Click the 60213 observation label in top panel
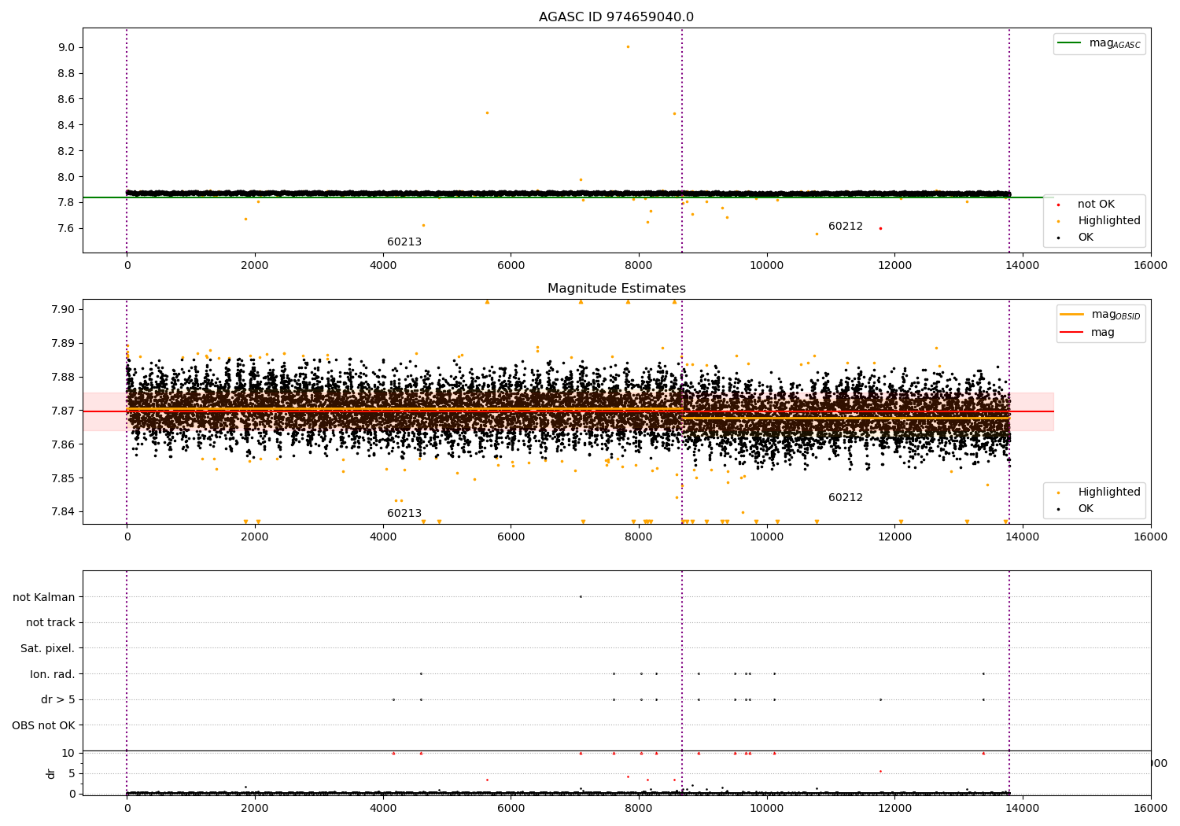1180x826 pixels. click(x=404, y=242)
